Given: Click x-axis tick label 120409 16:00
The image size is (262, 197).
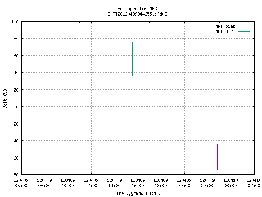Looking at the screenshot, I should click(x=138, y=183).
